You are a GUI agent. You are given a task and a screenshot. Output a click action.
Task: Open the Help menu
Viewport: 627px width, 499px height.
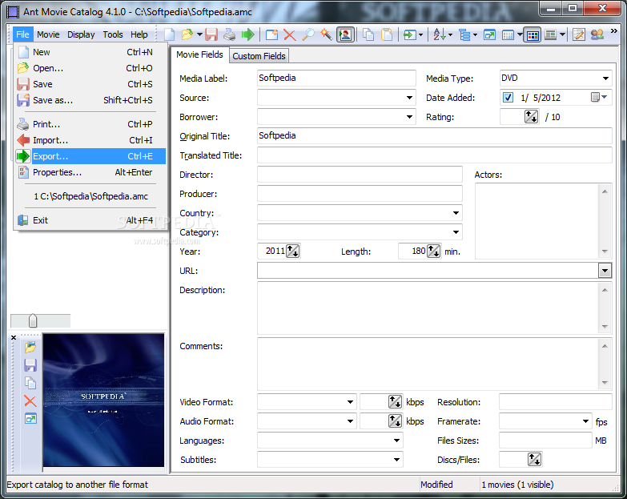point(139,34)
